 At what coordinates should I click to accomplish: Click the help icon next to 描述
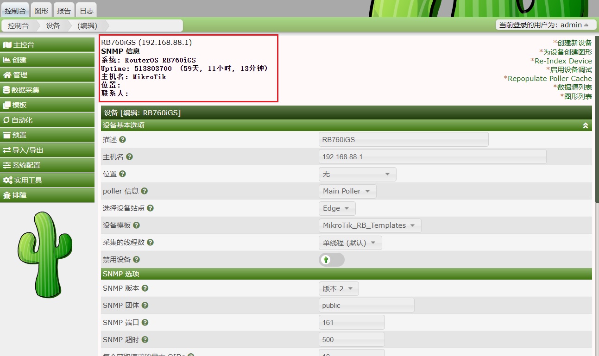coord(123,139)
